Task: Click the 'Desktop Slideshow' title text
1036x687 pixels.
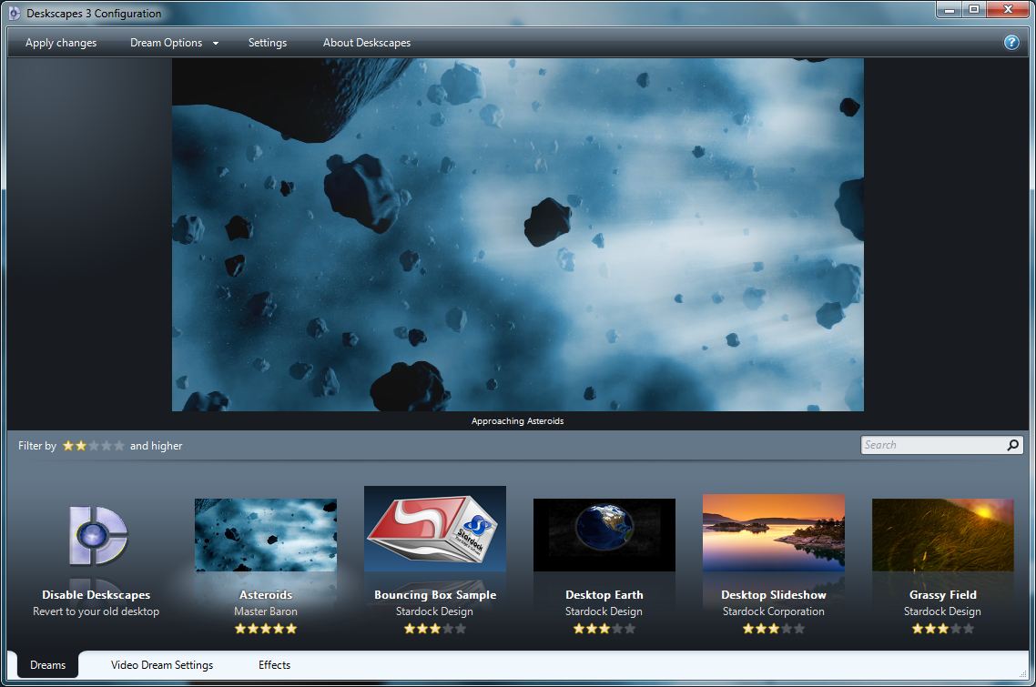Action: 774,594
